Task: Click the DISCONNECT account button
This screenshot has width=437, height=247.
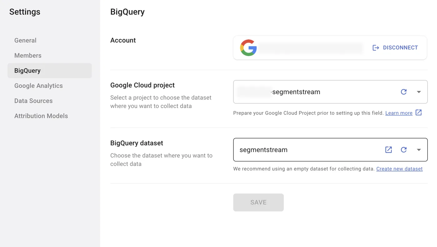Action: pos(395,48)
